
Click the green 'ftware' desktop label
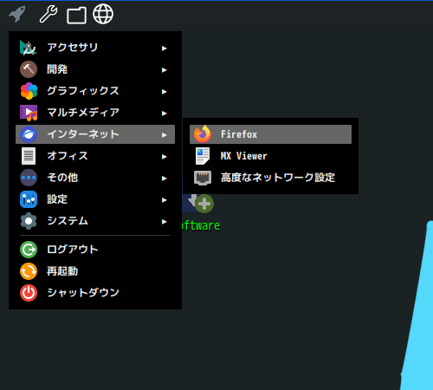click(201, 225)
